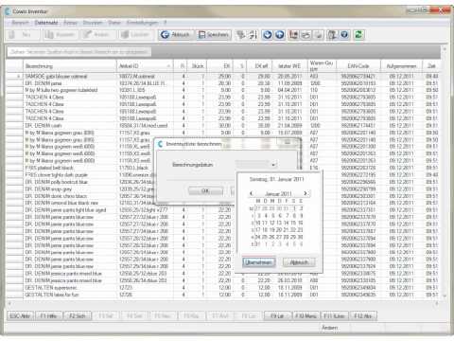This screenshot has width=454, height=341.
Task: Click the red chart toolbar icon
Action: click(x=293, y=35)
